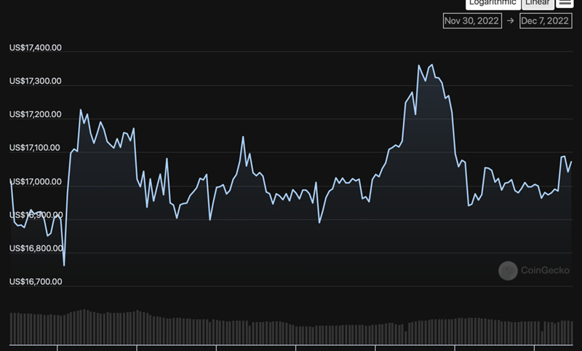
Task: Click the lowest dip of the price line
Action: click(64, 266)
